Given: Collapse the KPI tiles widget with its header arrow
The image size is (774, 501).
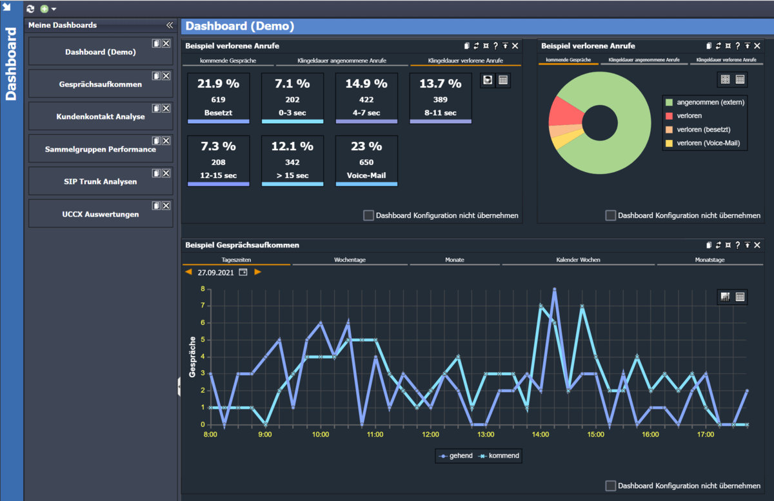Looking at the screenshot, I should pyautogui.click(x=505, y=46).
